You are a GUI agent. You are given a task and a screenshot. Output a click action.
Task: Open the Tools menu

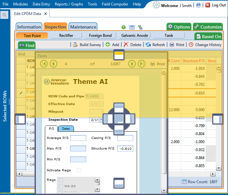[92, 4]
